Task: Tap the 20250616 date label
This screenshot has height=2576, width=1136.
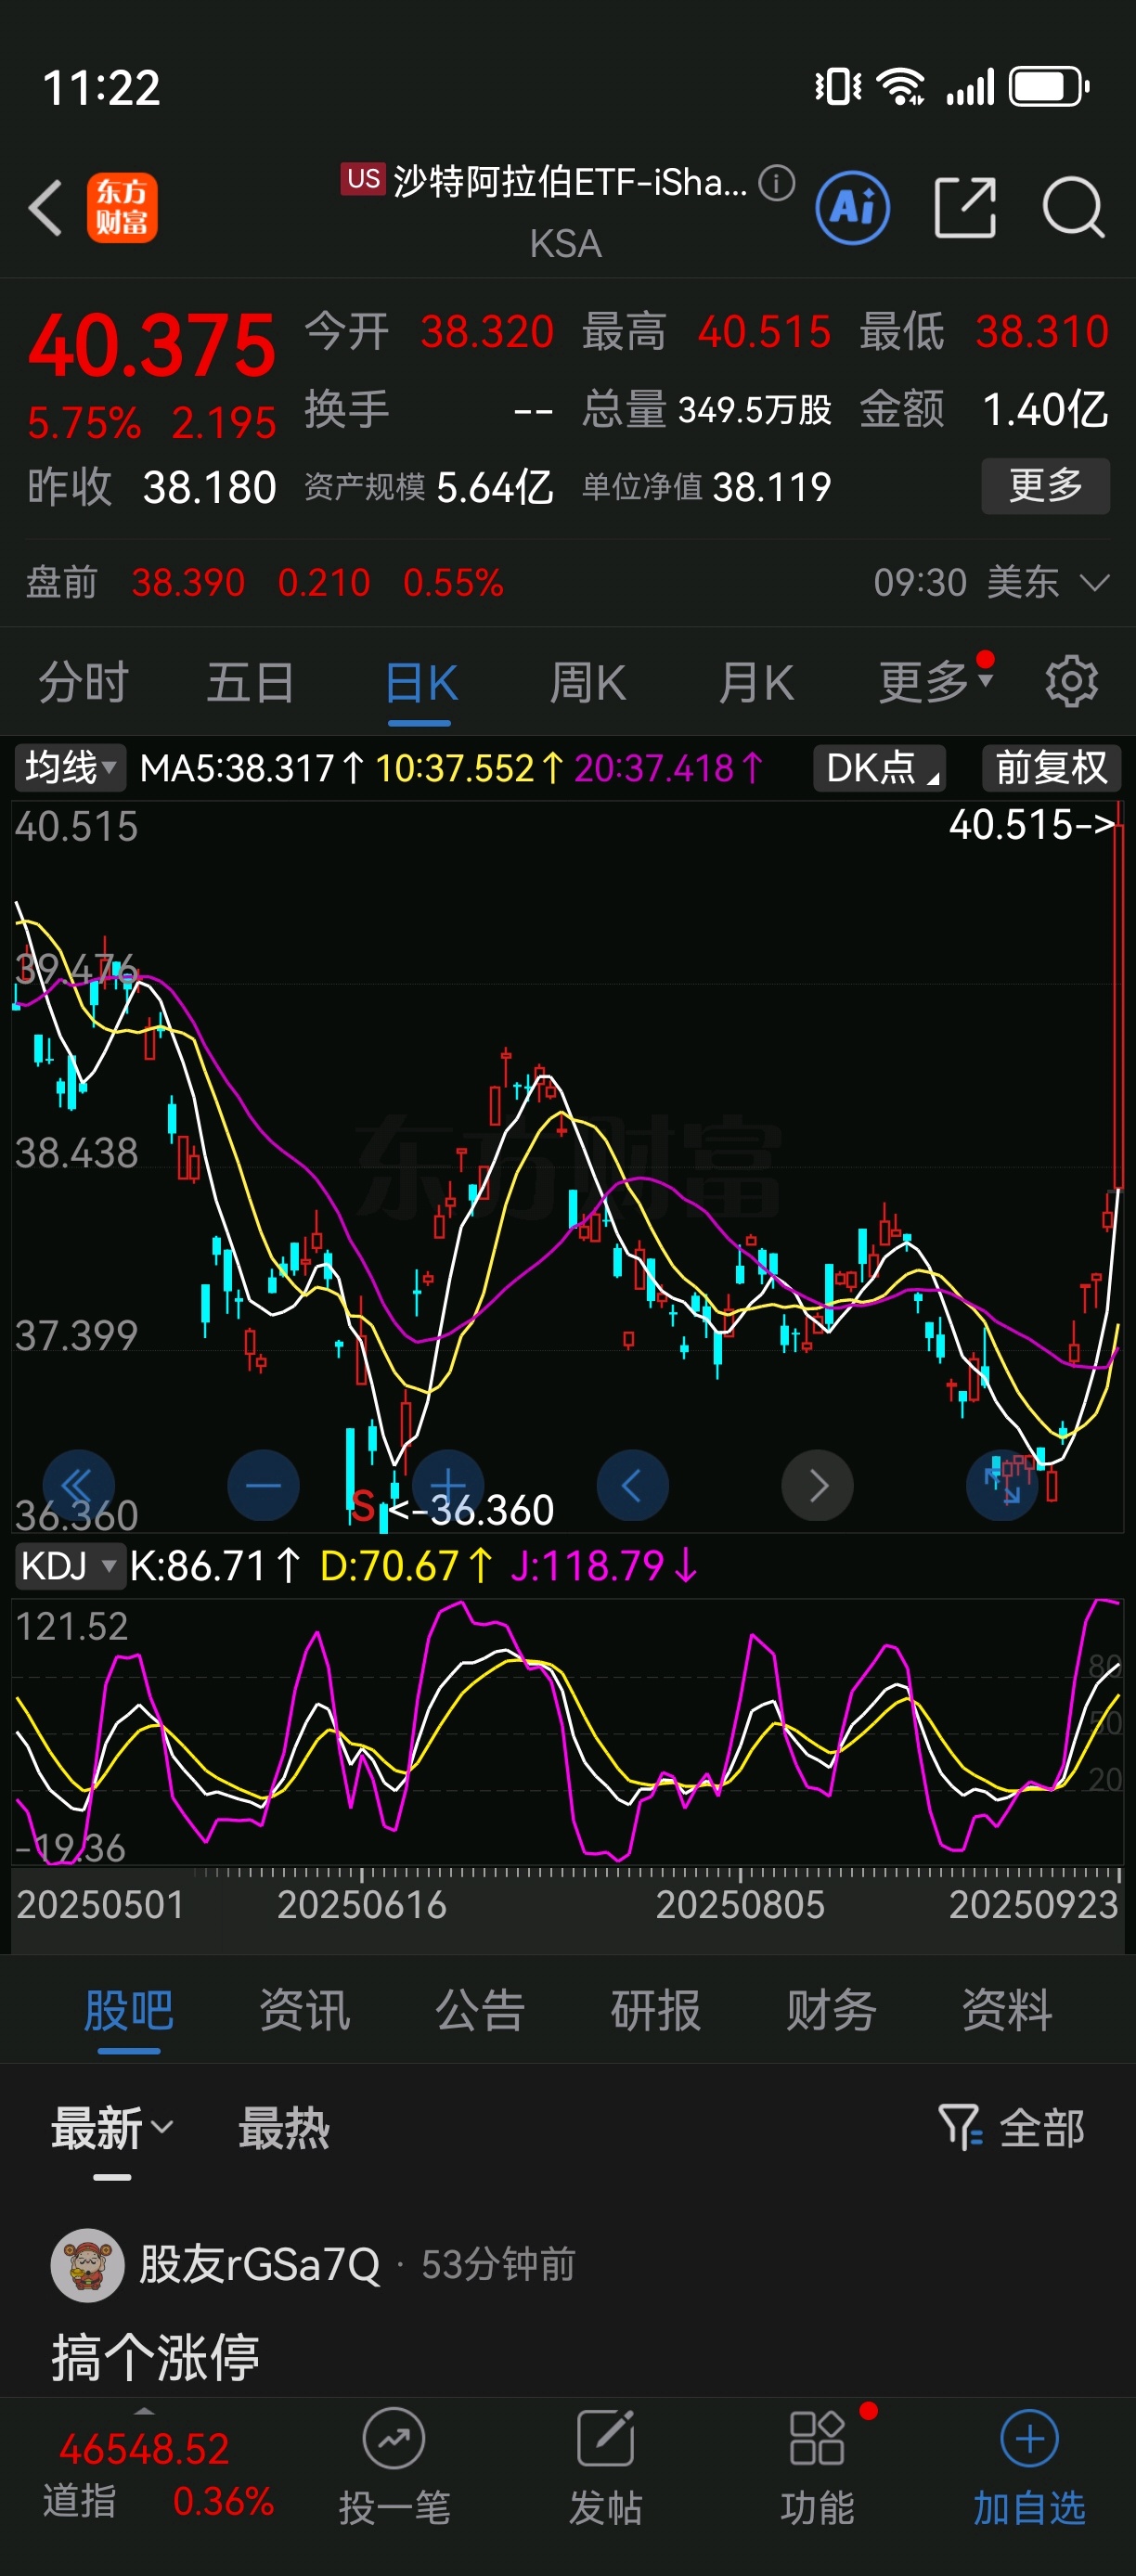Action: click(x=362, y=1904)
